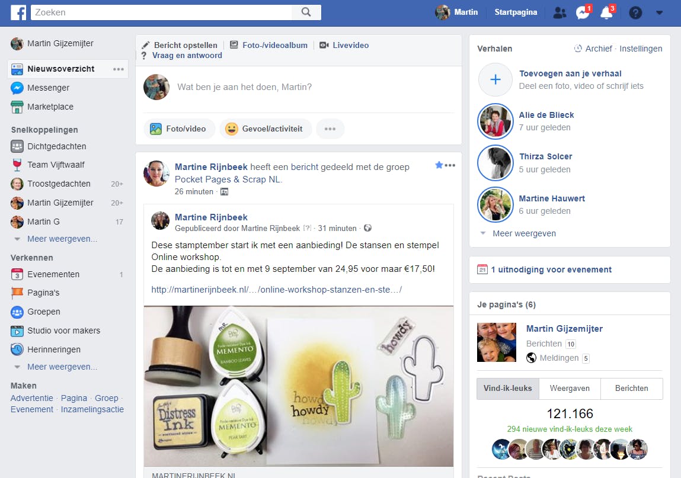Select the Weergaven tab
The width and height of the screenshot is (681, 478).
pyautogui.click(x=570, y=389)
